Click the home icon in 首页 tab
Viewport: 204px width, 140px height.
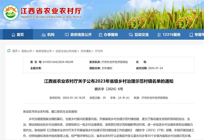pos(13,35)
